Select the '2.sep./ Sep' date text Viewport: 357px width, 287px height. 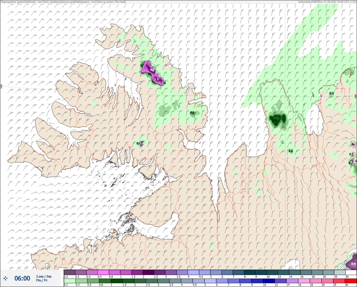point(44,276)
